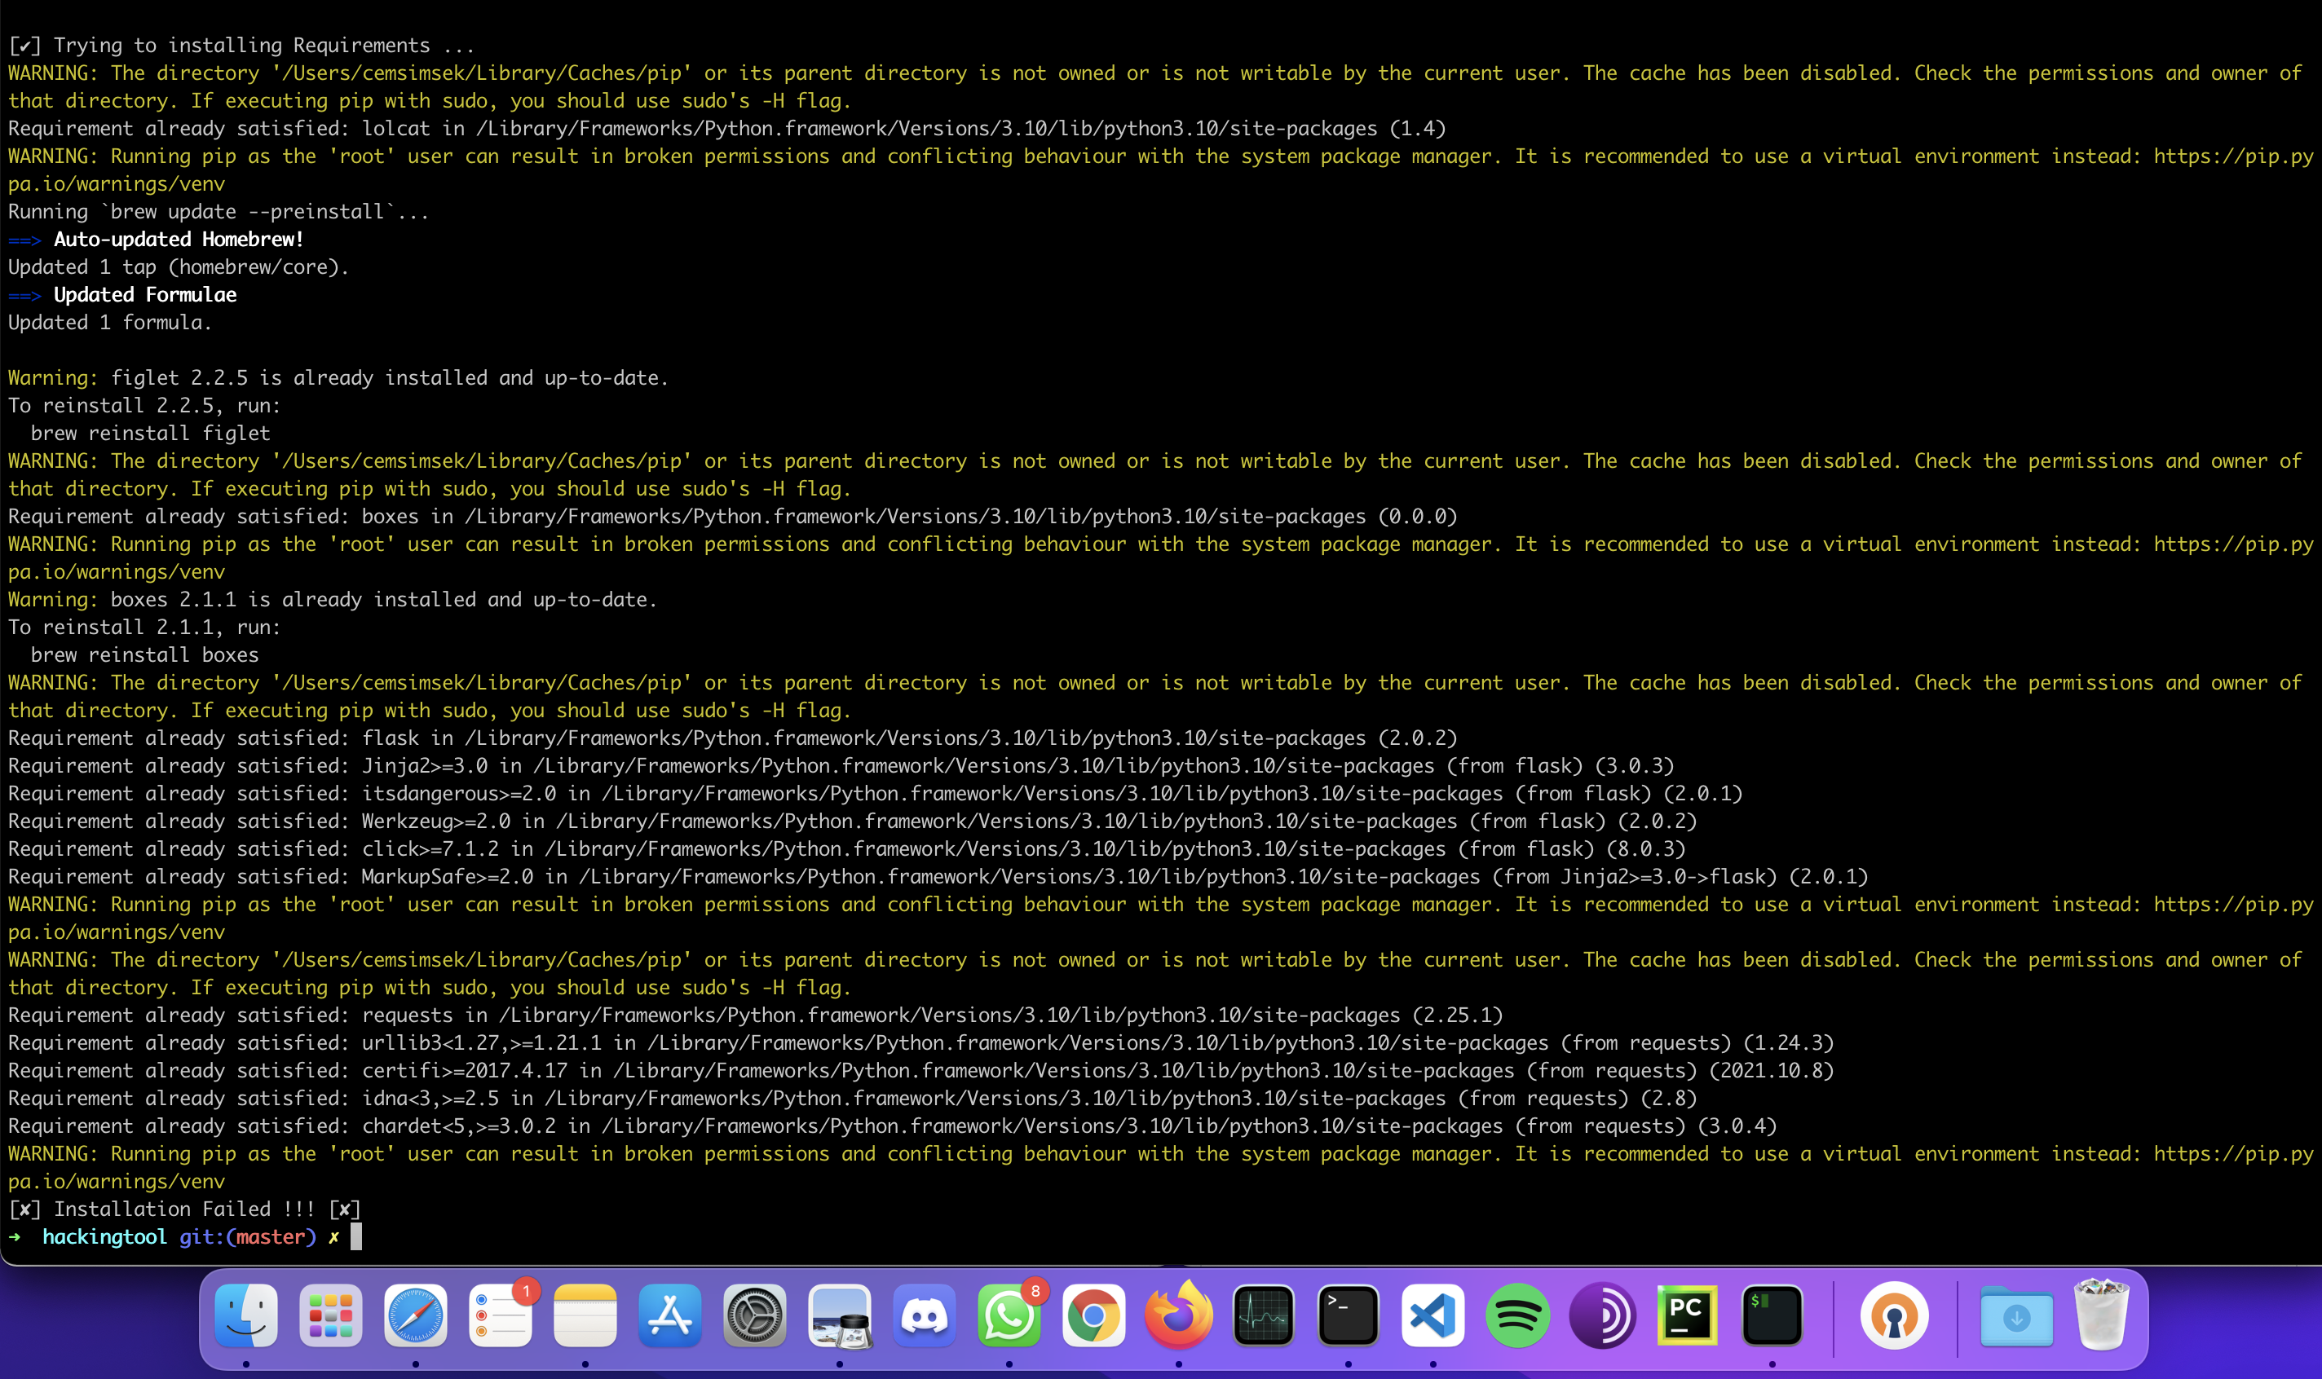Open iTerm terminal emulator

1772,1315
